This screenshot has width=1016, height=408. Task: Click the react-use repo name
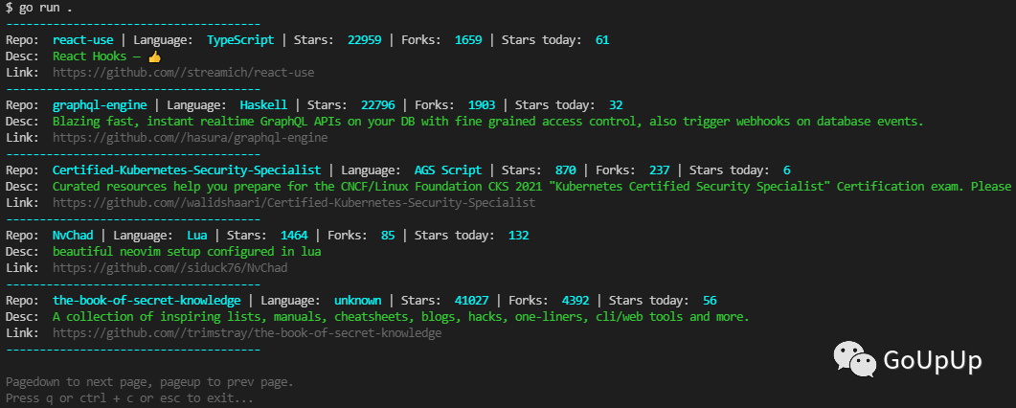(83, 40)
